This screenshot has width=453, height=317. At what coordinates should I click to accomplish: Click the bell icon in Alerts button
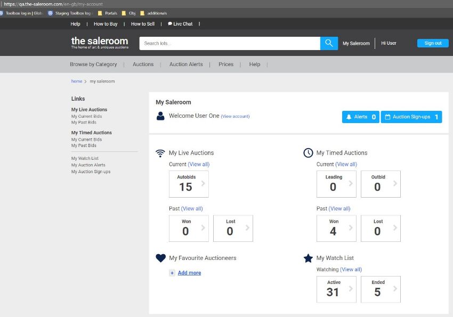349,117
